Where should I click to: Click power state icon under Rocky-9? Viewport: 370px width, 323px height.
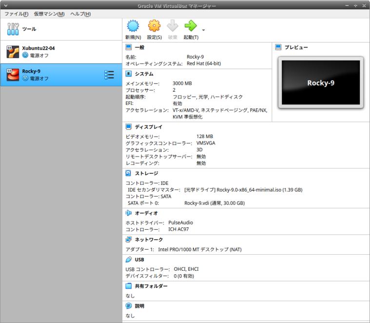click(25, 78)
